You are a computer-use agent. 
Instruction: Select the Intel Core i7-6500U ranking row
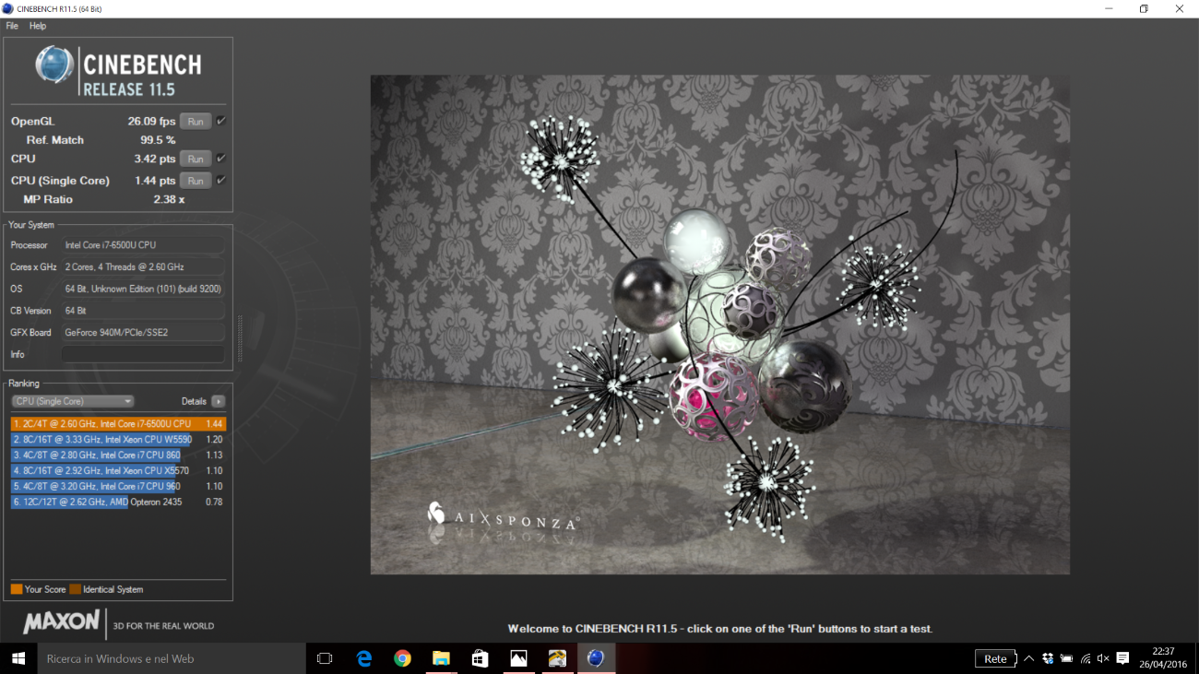click(118, 423)
